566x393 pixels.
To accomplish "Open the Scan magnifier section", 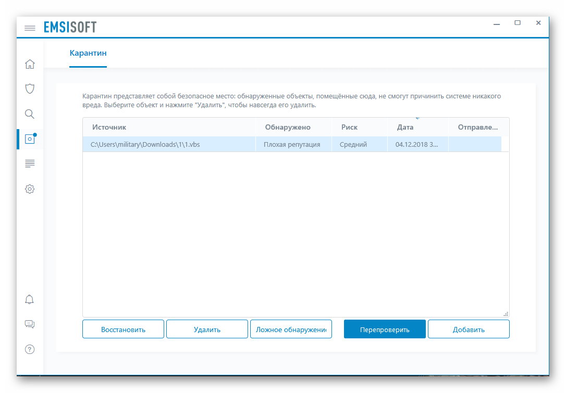I will point(30,114).
